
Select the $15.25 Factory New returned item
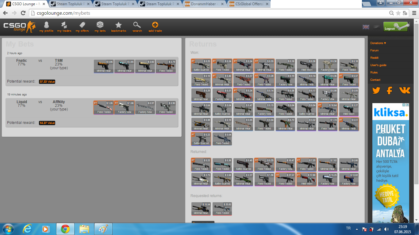pyautogui.click(x=328, y=179)
